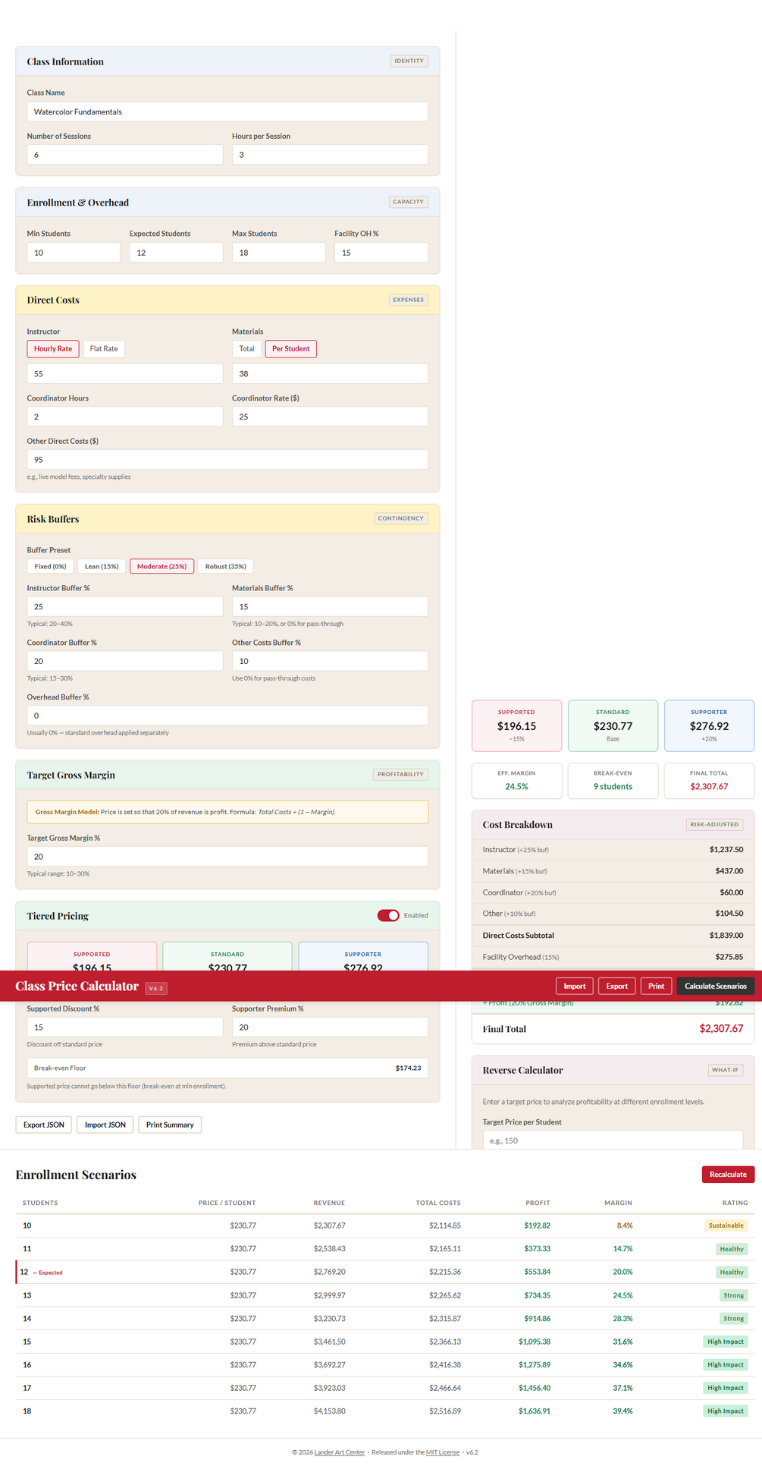Viewport: 762px width, 1466px height.
Task: Select the Hourly Rate instructor option
Action: click(53, 349)
